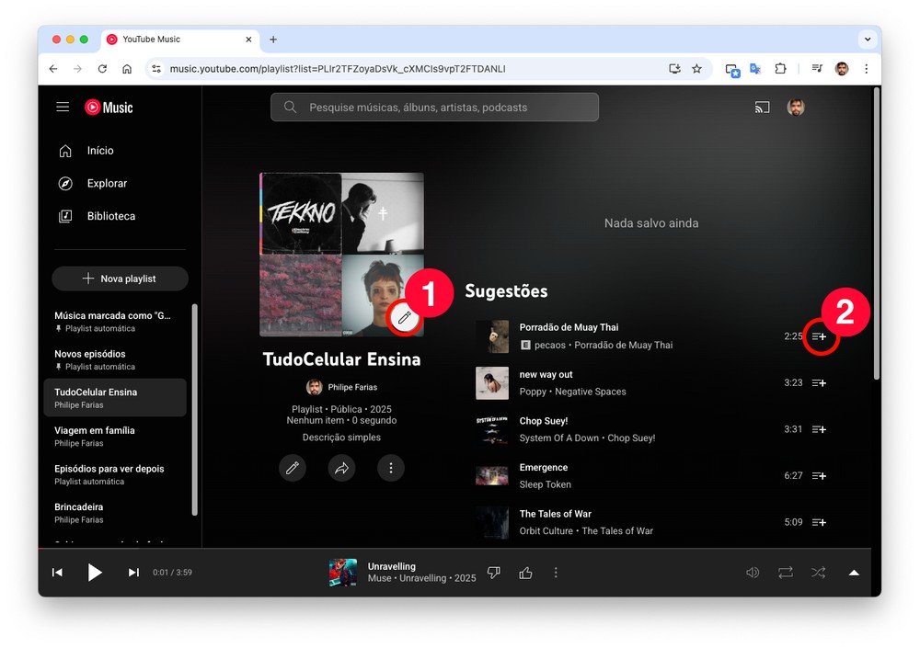This screenshot has height=648, width=920.
Task: Share the TudoCelular Ensina playlist
Action: tap(341, 468)
